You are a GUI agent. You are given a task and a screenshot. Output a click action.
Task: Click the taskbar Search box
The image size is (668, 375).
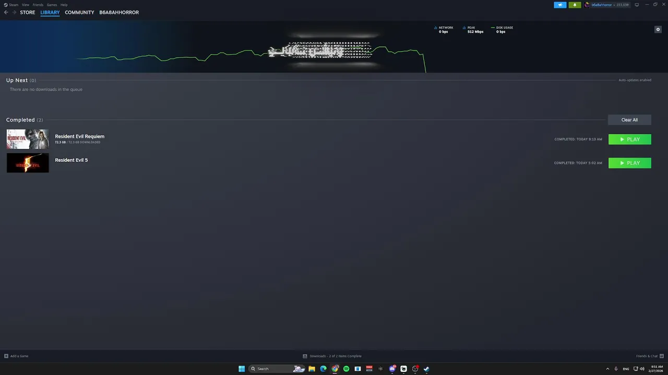(277, 369)
